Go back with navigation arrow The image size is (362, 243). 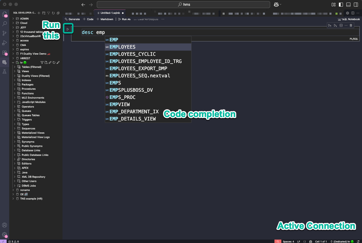83,5
